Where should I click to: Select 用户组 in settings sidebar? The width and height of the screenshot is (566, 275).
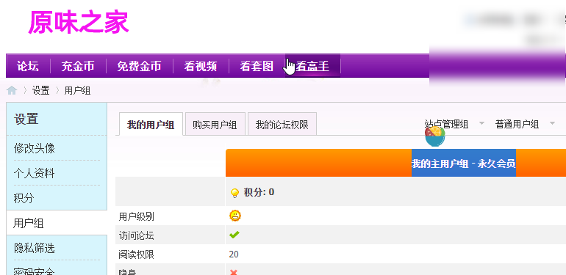click(x=28, y=223)
